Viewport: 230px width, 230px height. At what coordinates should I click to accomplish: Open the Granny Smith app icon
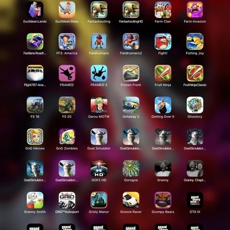(35, 200)
